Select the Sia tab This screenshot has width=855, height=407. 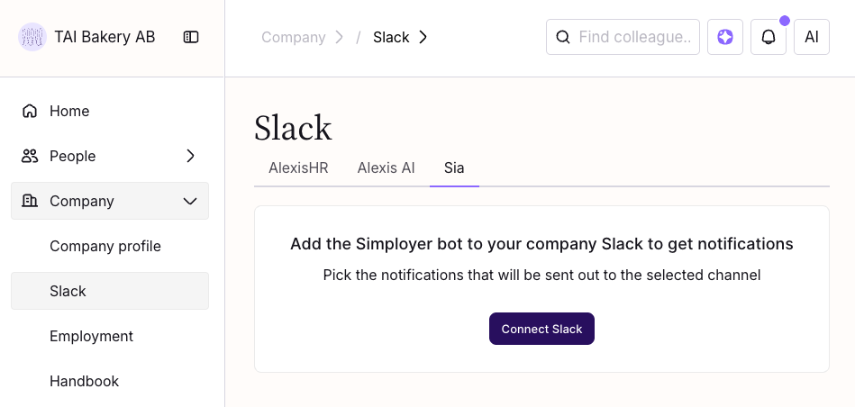tap(454, 167)
